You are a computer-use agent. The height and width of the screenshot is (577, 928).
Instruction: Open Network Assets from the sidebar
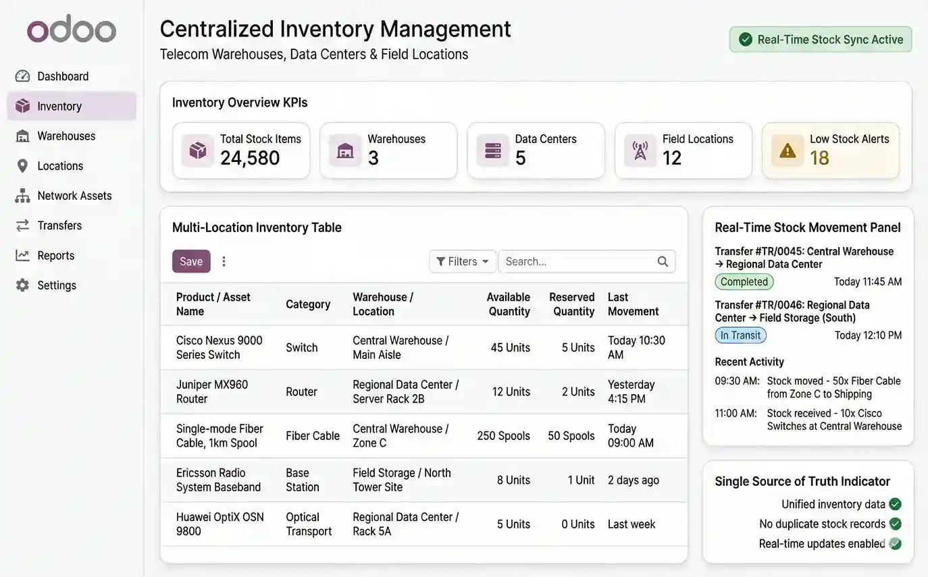point(22,195)
